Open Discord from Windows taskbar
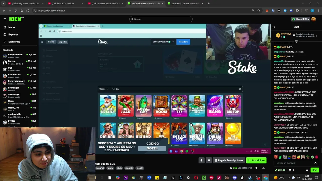The height and width of the screenshot is (181, 322). click(235, 178)
